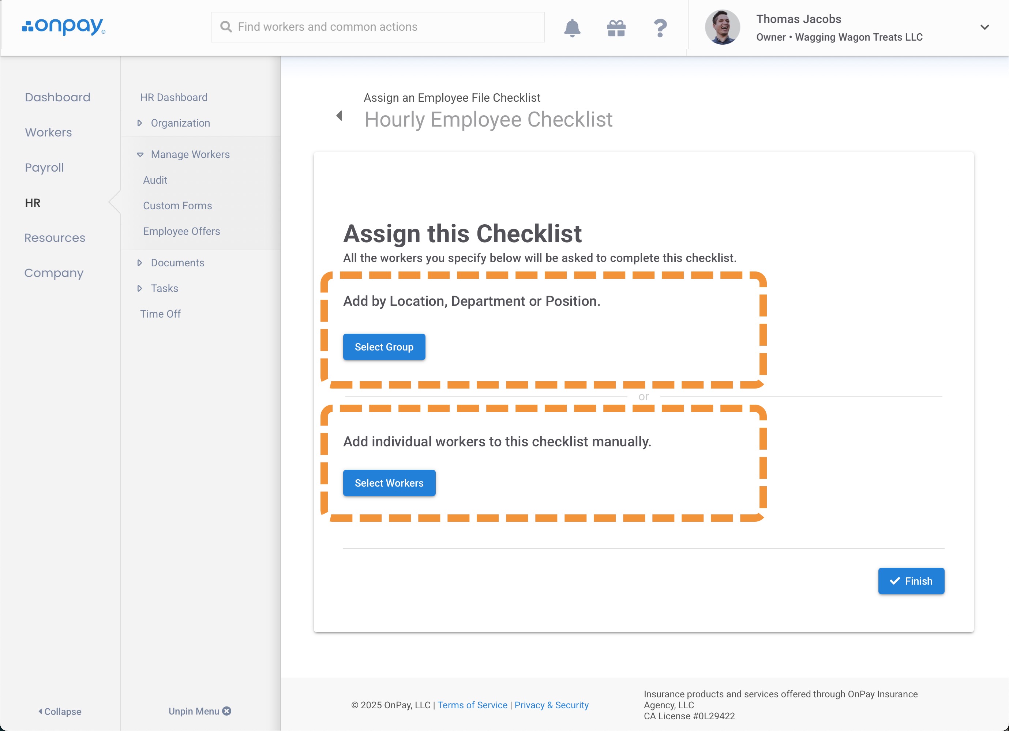
Task: Click the Select Group button
Action: coord(384,347)
